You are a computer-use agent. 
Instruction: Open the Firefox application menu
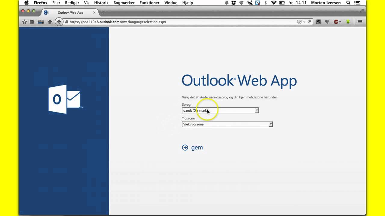click(x=41, y=3)
